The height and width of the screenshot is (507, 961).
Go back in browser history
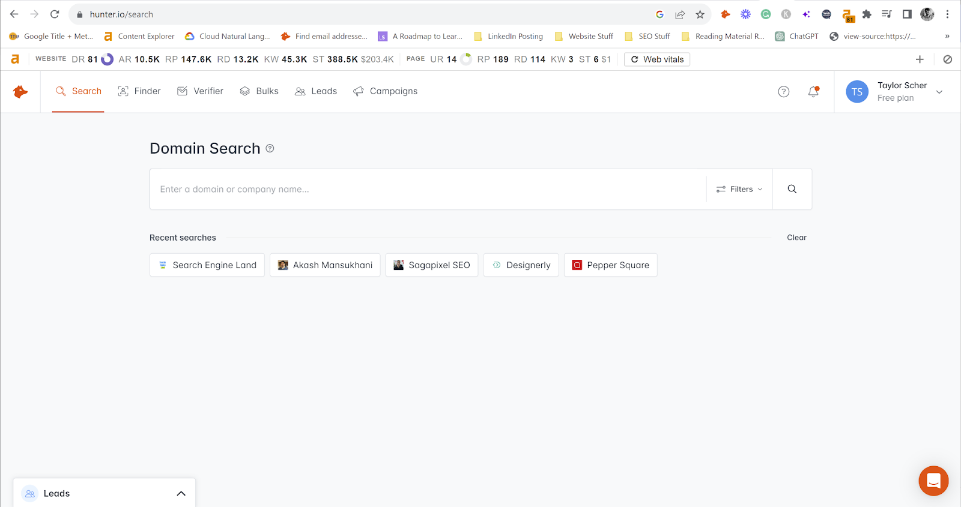[x=14, y=14]
